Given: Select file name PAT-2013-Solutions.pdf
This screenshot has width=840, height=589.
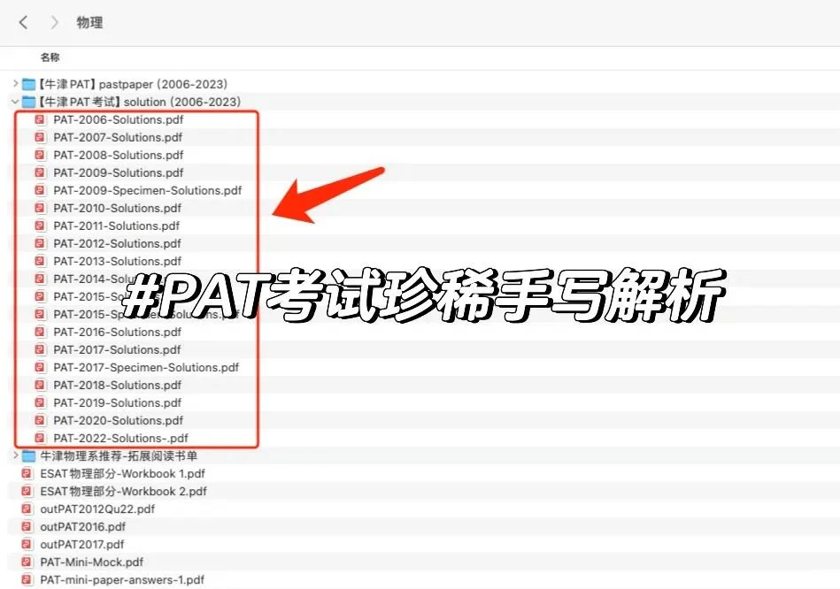Looking at the screenshot, I should tap(118, 261).
